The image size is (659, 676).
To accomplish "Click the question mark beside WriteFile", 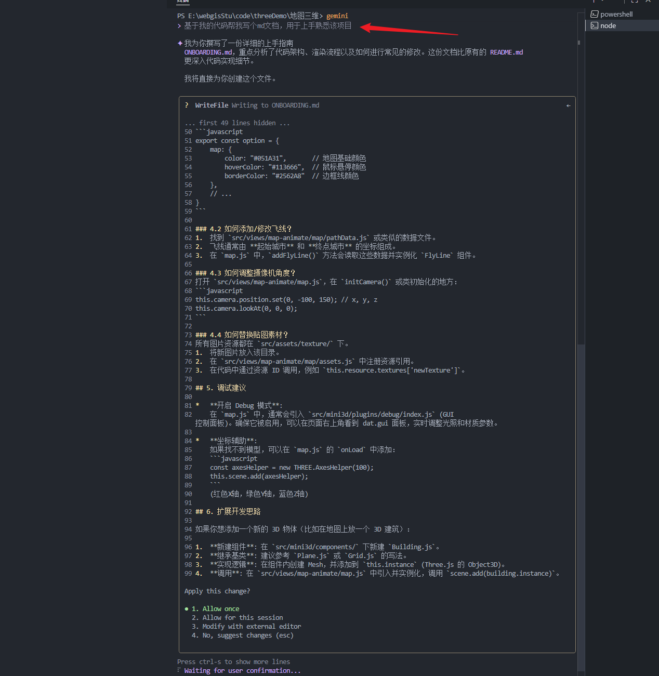I will click(187, 105).
